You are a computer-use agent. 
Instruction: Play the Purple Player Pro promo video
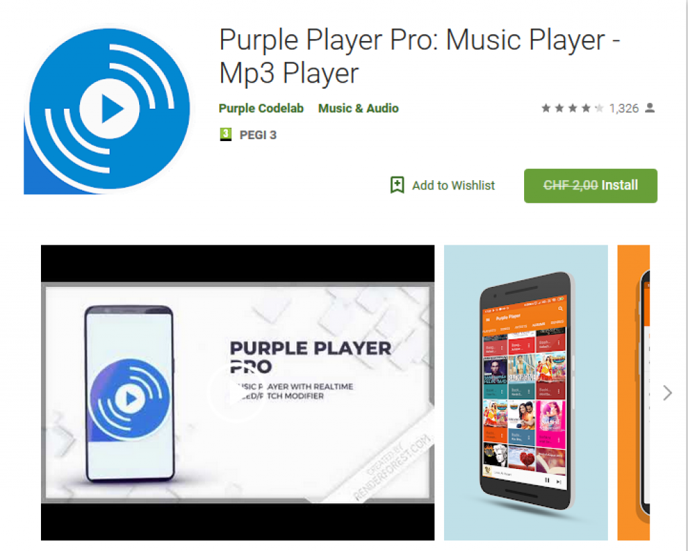(237, 392)
